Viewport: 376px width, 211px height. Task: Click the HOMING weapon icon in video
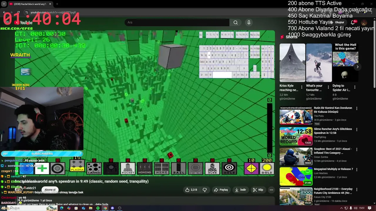coord(145,169)
